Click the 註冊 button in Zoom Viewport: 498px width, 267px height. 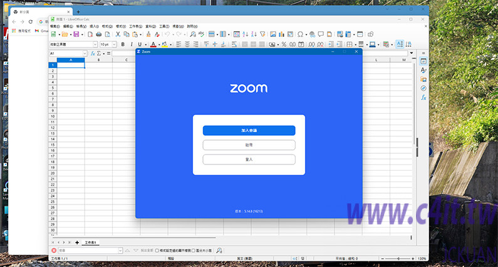249,145
